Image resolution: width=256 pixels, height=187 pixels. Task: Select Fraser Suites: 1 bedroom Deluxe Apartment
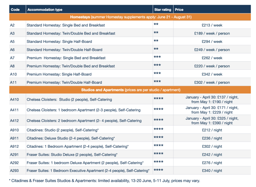85,163
